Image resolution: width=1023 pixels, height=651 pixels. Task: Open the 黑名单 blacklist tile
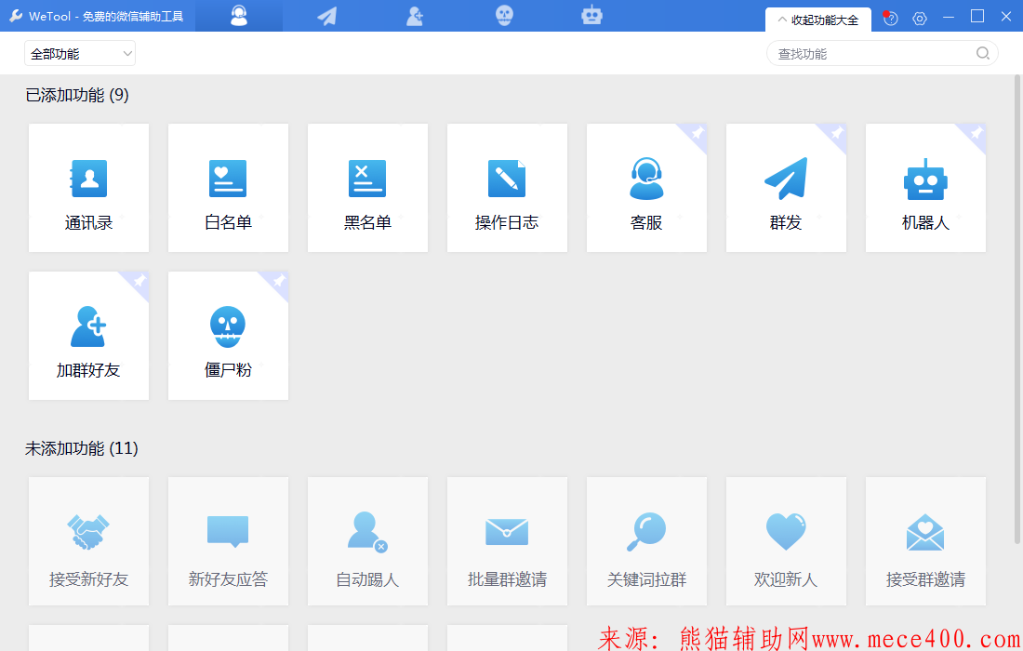coord(367,188)
